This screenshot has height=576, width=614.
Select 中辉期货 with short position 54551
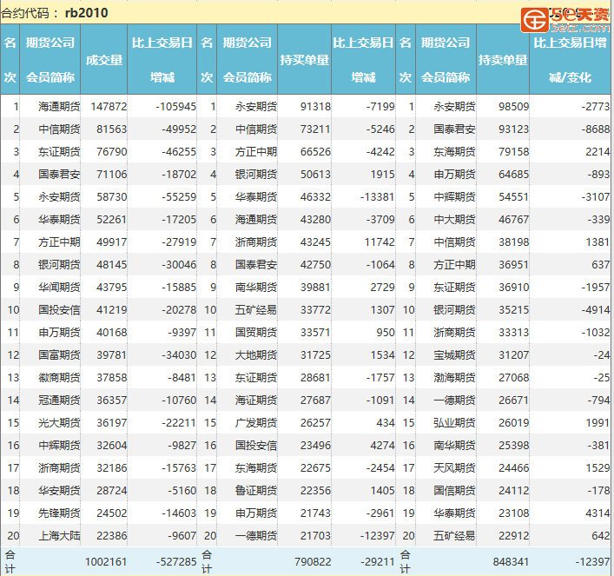click(454, 197)
